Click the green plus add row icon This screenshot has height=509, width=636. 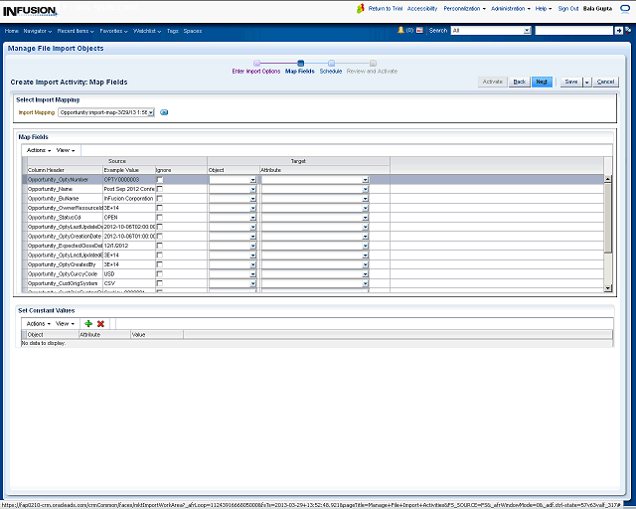[x=88, y=323]
